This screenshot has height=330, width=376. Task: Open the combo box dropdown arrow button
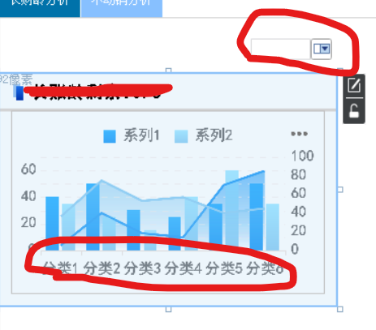coord(321,49)
